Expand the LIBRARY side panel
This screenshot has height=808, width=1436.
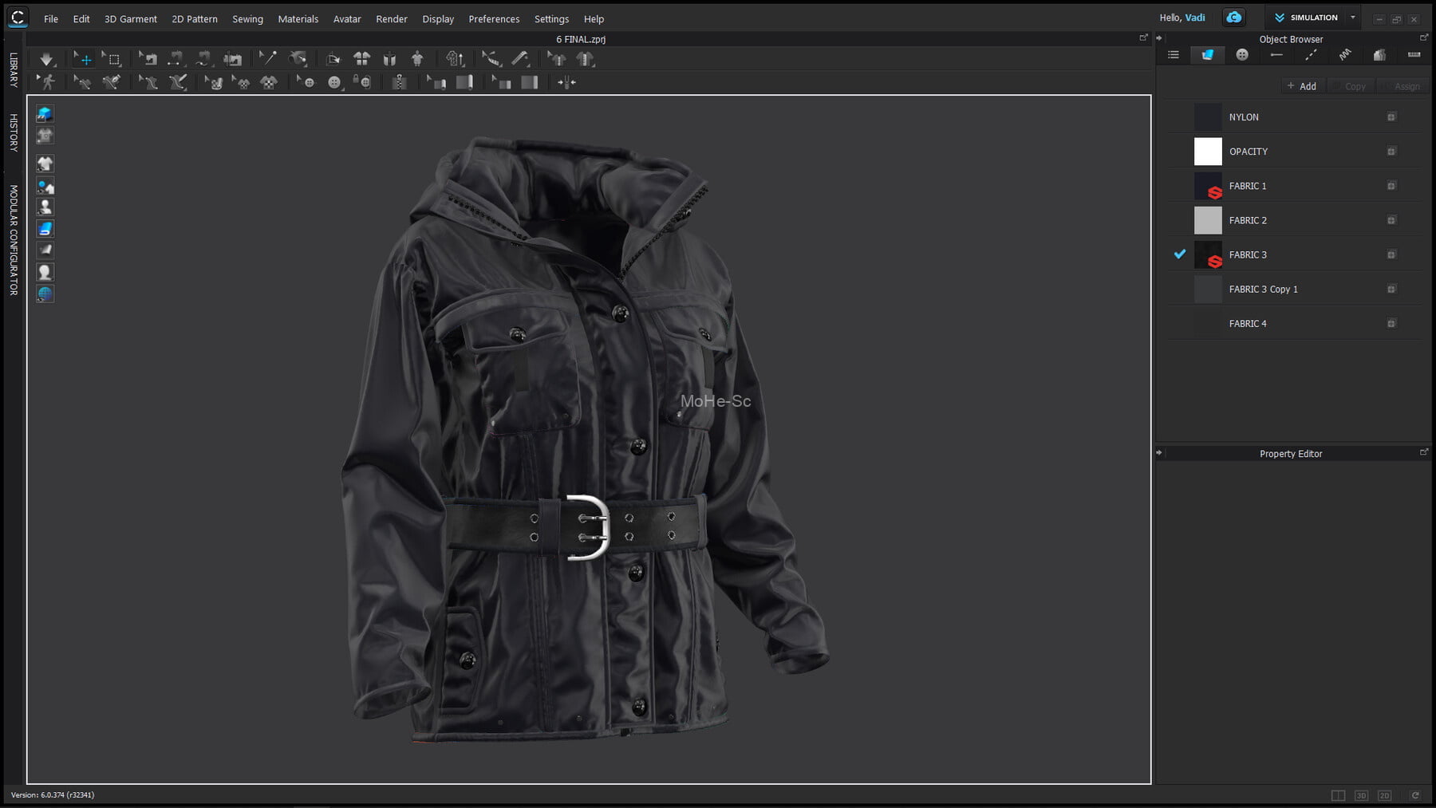(x=14, y=70)
